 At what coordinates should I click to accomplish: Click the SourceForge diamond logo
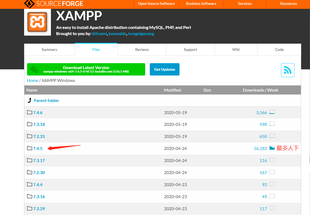29,4
